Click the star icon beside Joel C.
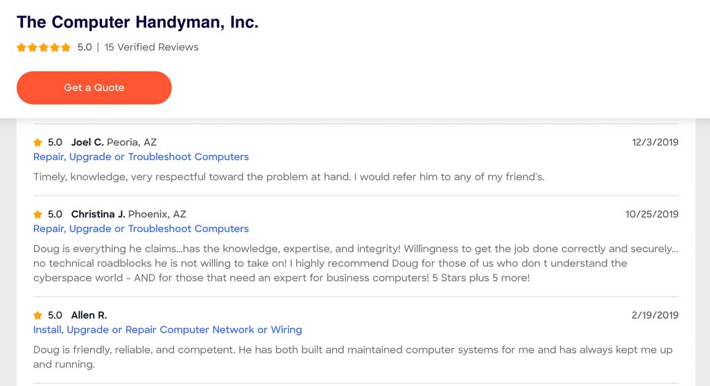 (x=38, y=143)
